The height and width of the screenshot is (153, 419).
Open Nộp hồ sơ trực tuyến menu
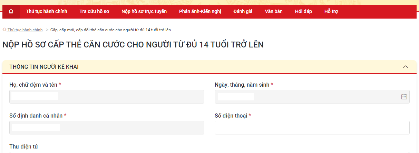click(x=144, y=12)
